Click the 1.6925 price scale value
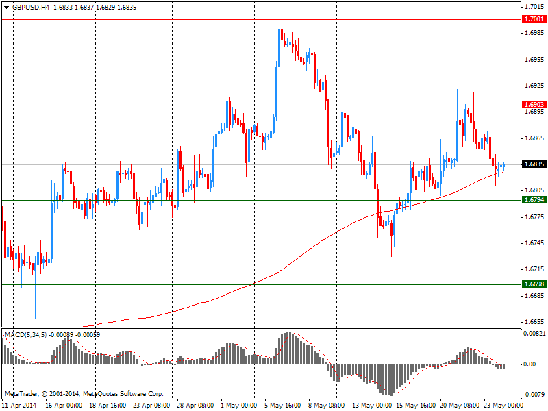Screen dimensions: 548x411 click(x=534, y=86)
